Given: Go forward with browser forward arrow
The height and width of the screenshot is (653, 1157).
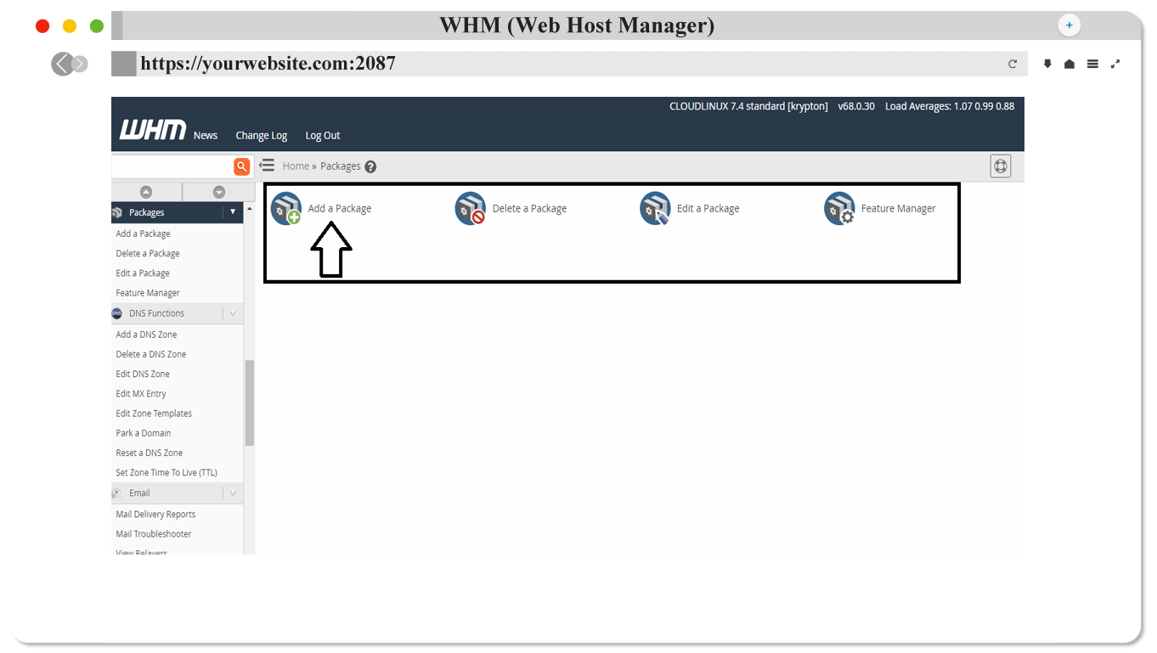Looking at the screenshot, I should click(x=80, y=64).
